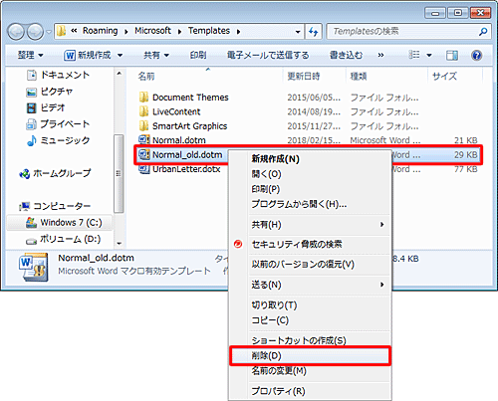This screenshot has width=498, height=401.
Task: Click the folder icon in the address bar
Action: tap(61, 31)
